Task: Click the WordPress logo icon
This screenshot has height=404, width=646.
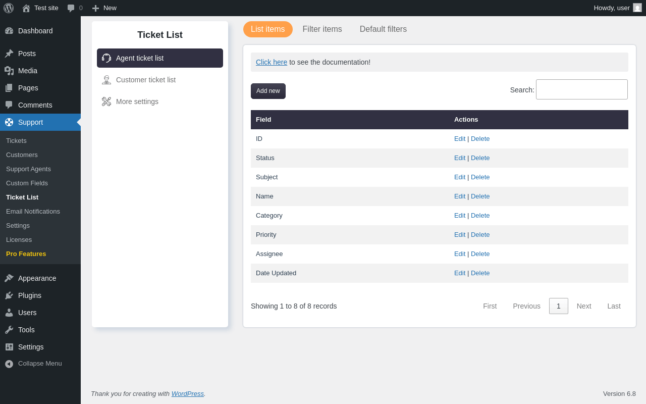Action: click(x=9, y=8)
